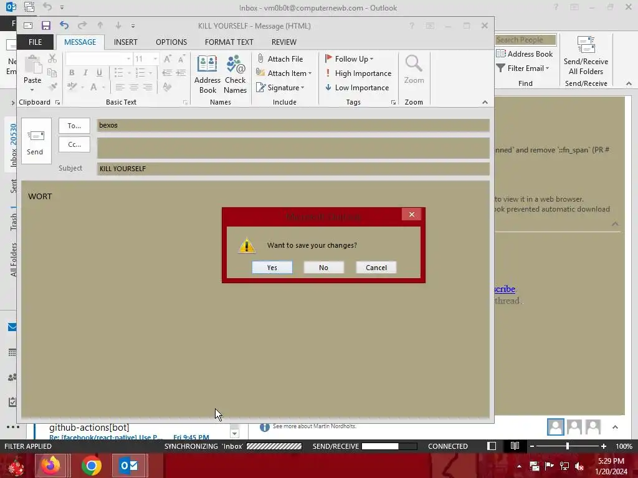638x478 pixels.
Task: Open the REVIEW ribbon tab
Action: 284,42
